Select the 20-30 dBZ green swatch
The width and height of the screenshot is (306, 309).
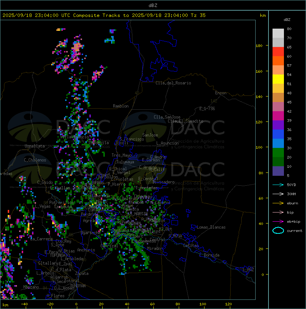278,153
